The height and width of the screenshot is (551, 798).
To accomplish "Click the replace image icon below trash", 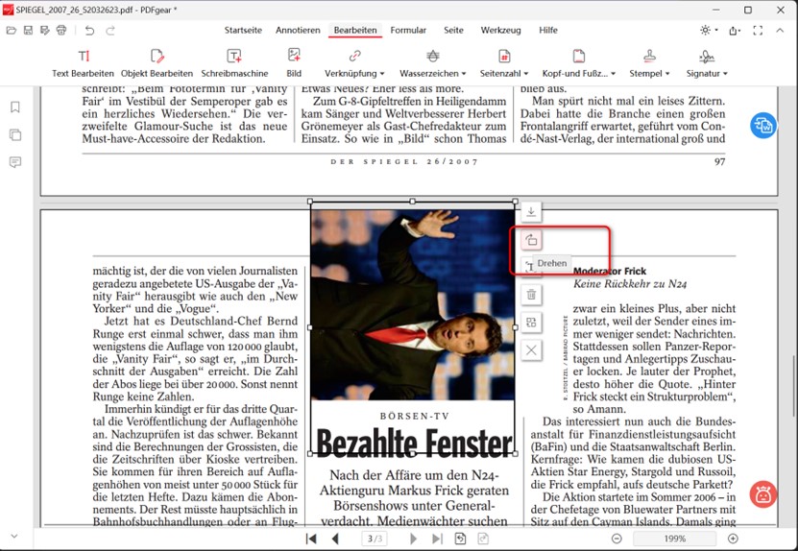I will (x=531, y=322).
